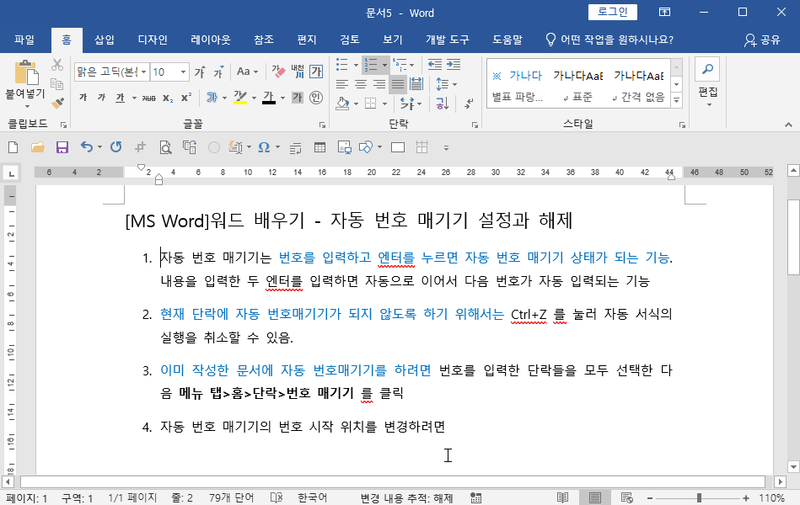Create a new blank document from quick toolbar

[x=13, y=148]
